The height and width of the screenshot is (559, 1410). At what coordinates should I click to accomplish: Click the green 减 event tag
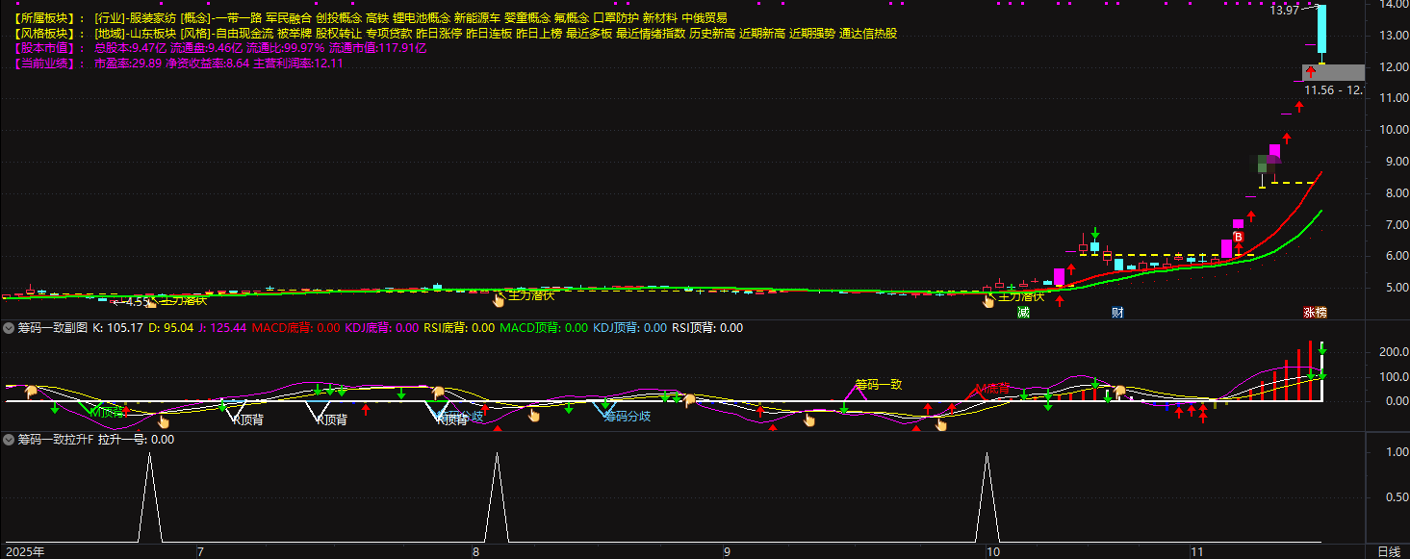coord(1023,312)
